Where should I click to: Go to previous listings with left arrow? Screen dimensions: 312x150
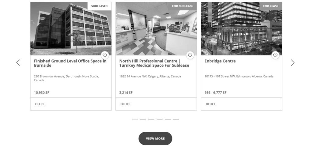click(x=18, y=63)
